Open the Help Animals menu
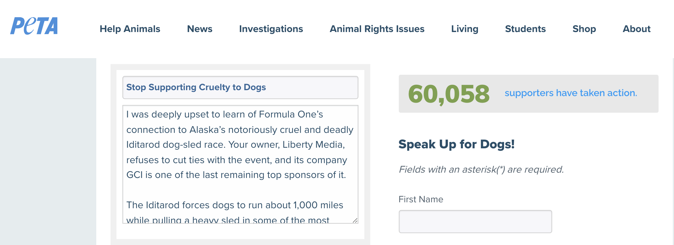The image size is (674, 245). click(130, 29)
